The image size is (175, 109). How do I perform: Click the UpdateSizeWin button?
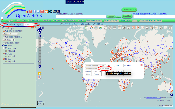92,69
